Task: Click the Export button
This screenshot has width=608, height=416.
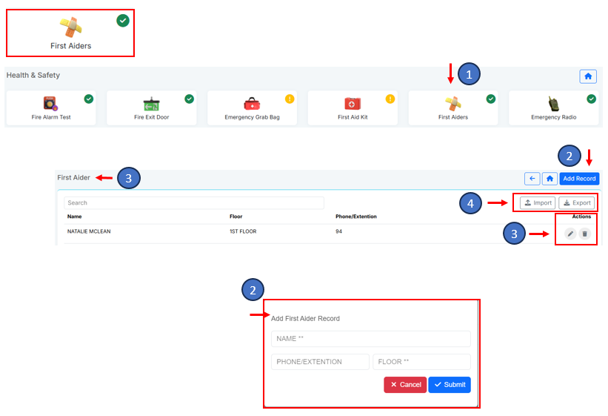Action: [576, 203]
